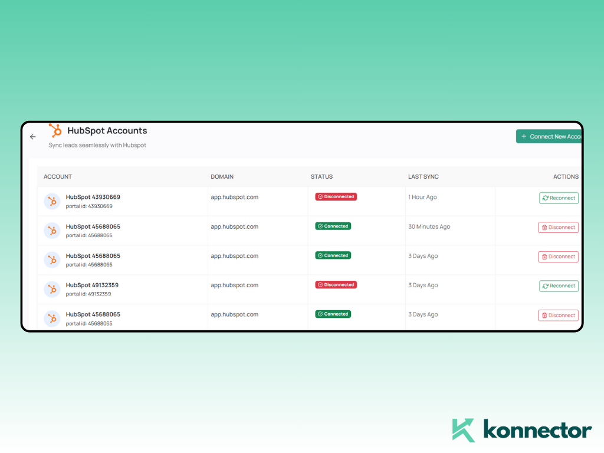Click Disconnected status badge for HubSpot 49132359

pyautogui.click(x=336, y=285)
